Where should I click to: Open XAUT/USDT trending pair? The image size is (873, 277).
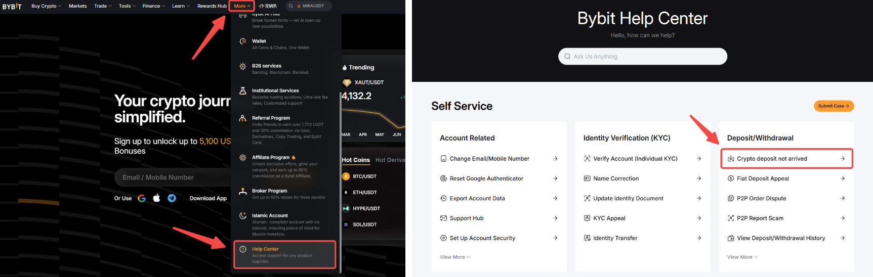coord(369,82)
